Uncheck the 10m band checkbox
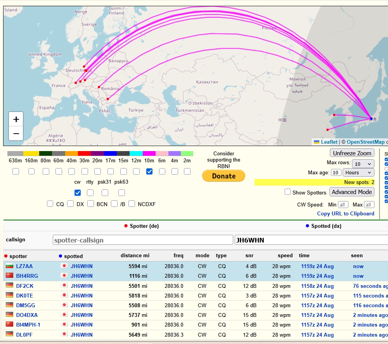Image resolution: width=388 pixels, height=344 pixels. click(x=149, y=171)
